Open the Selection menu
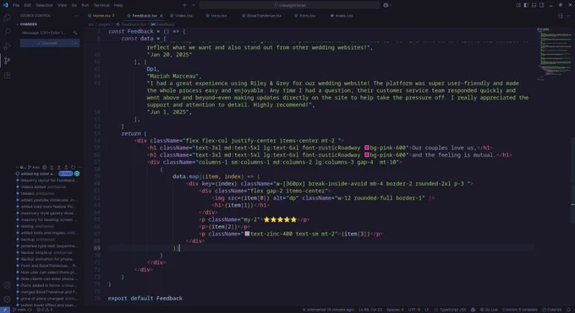 click(44, 5)
